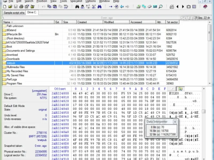Click the blue Back arrow icon
The image size is (214, 160).
click(x=122, y=6)
